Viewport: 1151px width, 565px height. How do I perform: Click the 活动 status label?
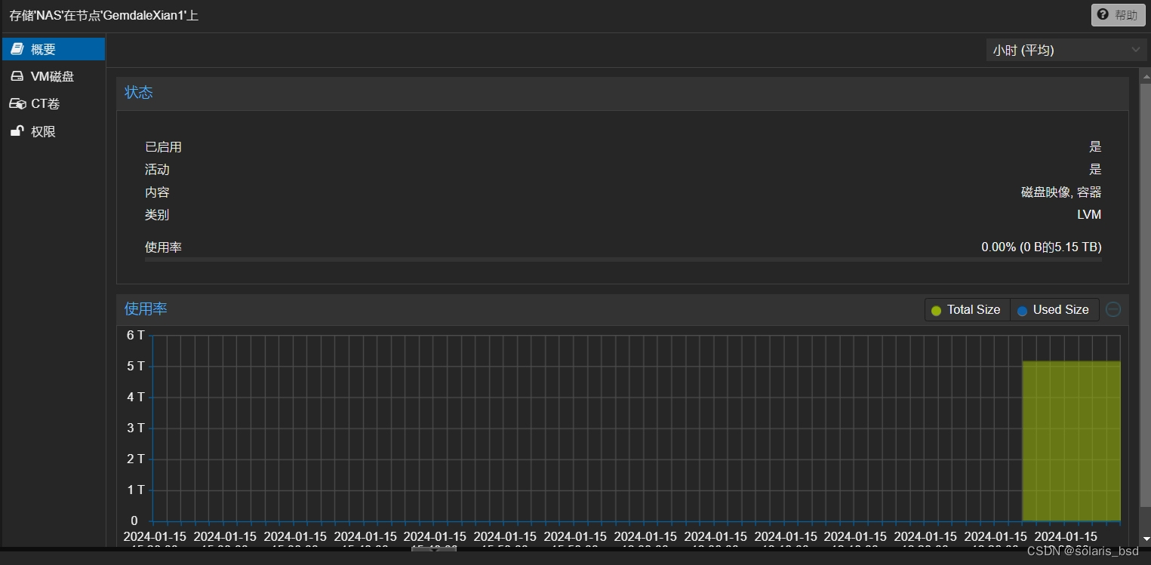pyautogui.click(x=157, y=170)
